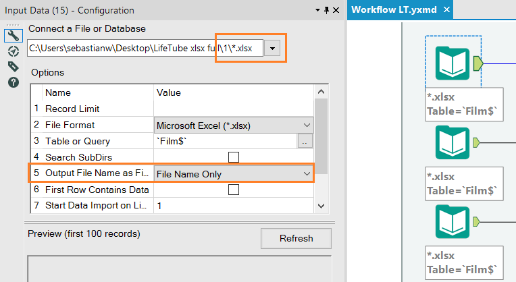Click output anchor of top Input Data tool
This screenshot has width=516, height=282.
click(478, 63)
